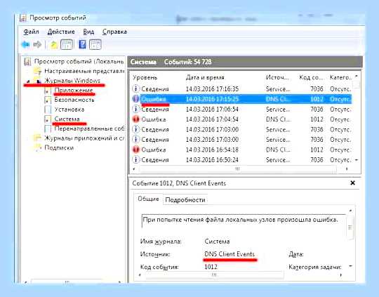Click info icon of 17:16:35 event

coord(136,88)
